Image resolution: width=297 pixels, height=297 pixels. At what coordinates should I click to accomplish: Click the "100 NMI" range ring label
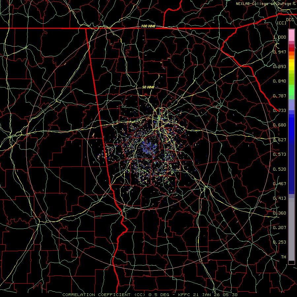coord(148,26)
